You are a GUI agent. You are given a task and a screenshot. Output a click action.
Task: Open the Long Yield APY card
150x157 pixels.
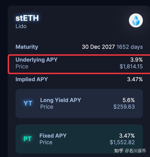(x=79, y=103)
